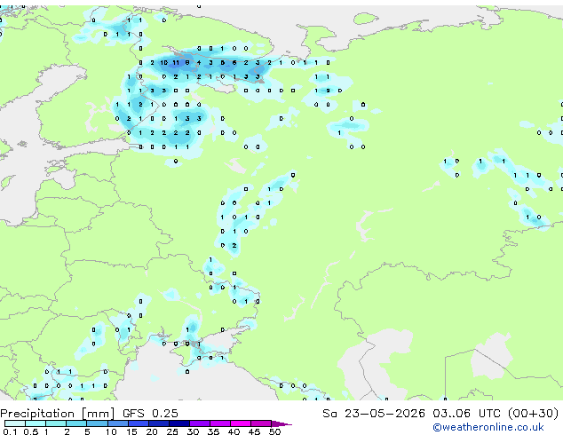Click the '03..06 UTC' time text
Viewport: 563px width, 435px height.
(466, 414)
